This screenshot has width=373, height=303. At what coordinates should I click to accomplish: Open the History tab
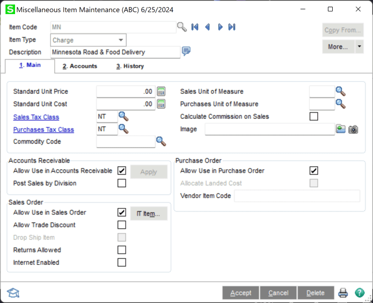point(130,66)
